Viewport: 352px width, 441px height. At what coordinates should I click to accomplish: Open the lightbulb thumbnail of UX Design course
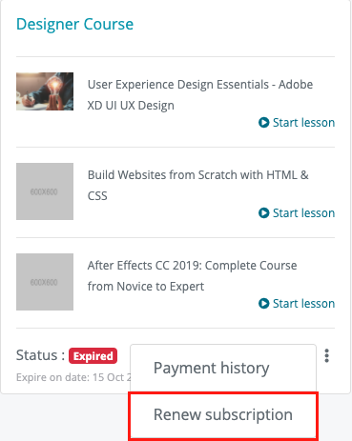pos(45,91)
